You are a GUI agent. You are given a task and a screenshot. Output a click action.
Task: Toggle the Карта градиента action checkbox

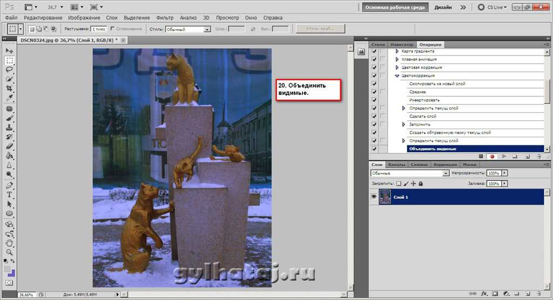pos(374,51)
